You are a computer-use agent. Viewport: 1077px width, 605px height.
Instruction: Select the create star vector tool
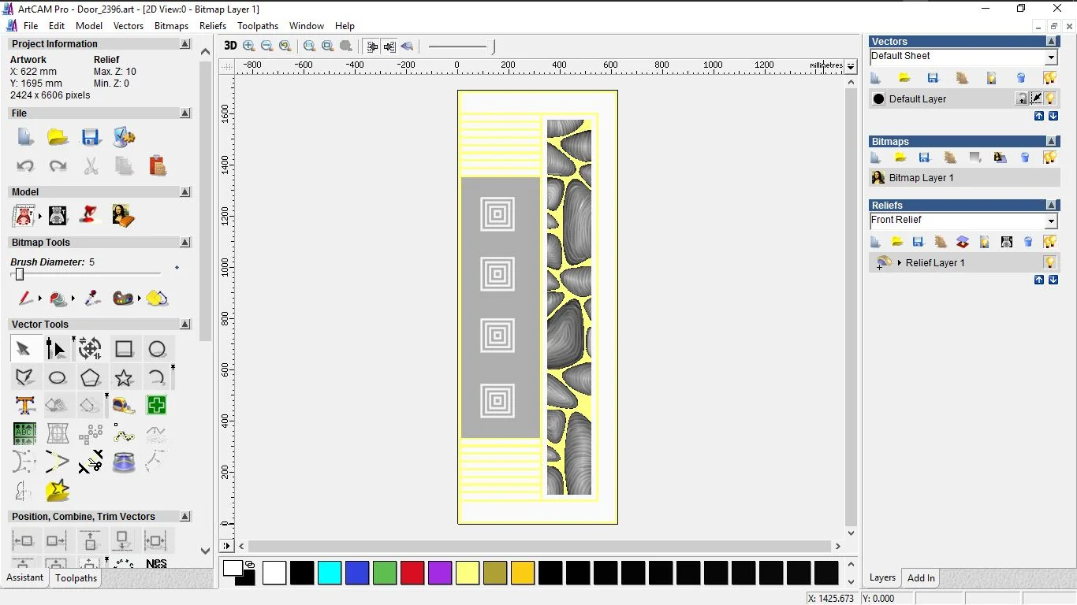pyautogui.click(x=124, y=377)
